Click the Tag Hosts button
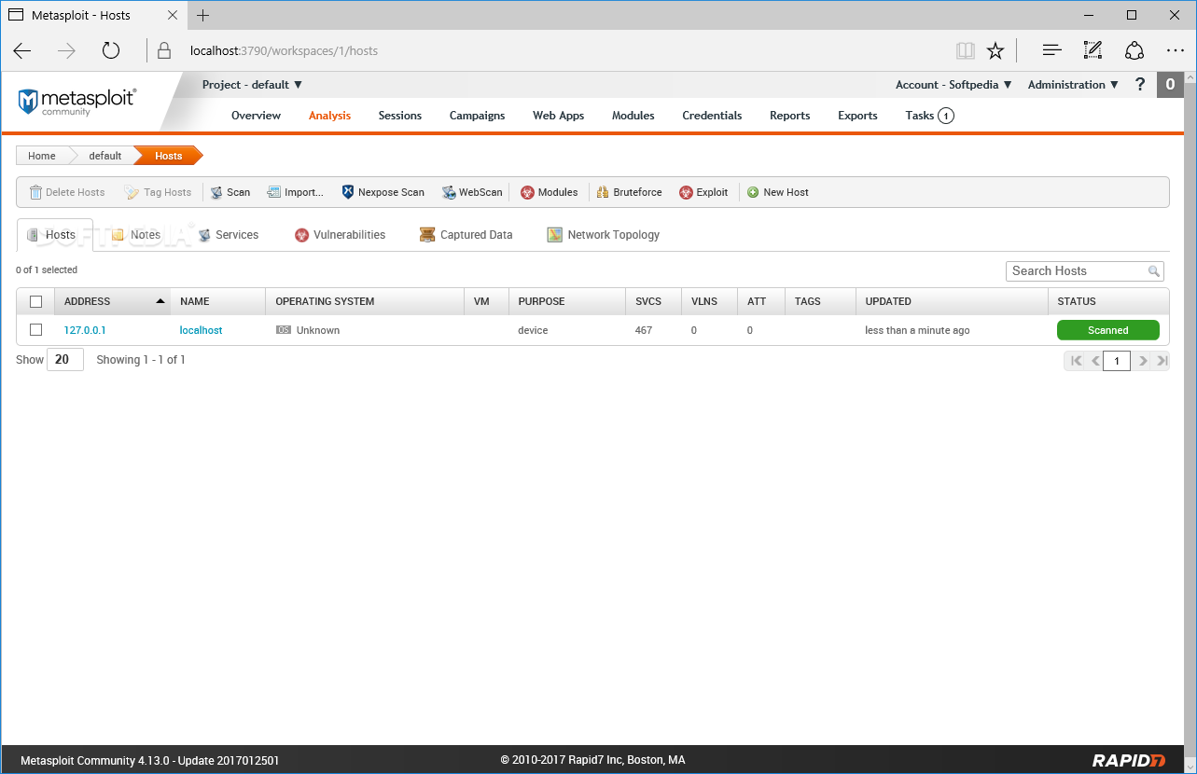 [158, 192]
